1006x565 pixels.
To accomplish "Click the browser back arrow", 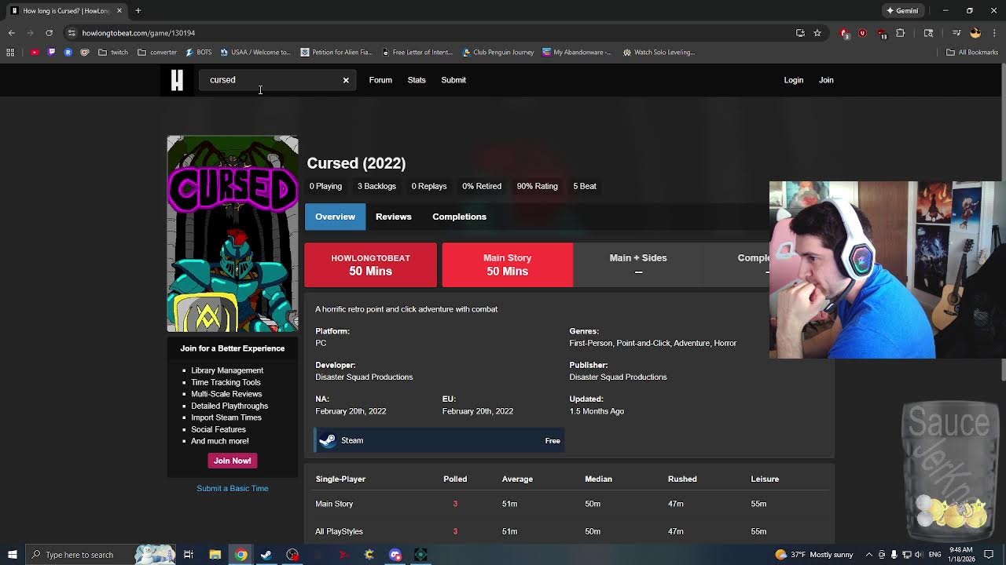I will (x=12, y=33).
